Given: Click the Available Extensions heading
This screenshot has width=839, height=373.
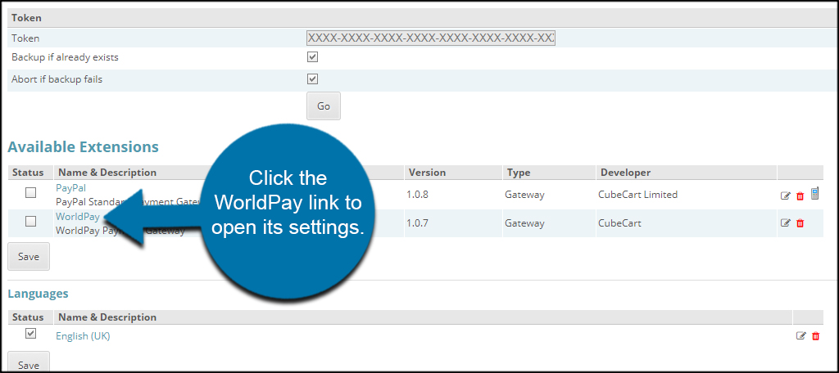Looking at the screenshot, I should pyautogui.click(x=83, y=147).
